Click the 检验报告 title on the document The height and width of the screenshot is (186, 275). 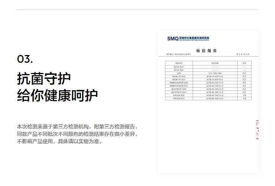pyautogui.click(x=206, y=51)
